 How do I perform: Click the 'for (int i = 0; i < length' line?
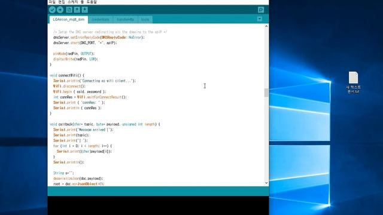pyautogui.click(x=83, y=146)
